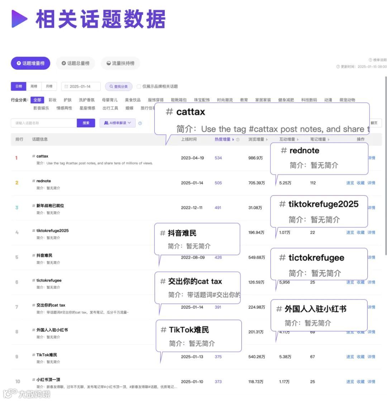Filter by 婚嫁 category
Image resolution: width=387 pixels, height=401 pixels.
coord(129,108)
